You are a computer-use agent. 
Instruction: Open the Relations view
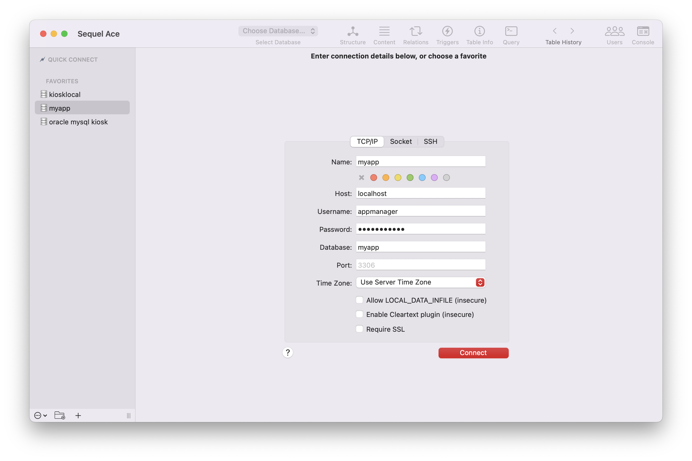[416, 35]
